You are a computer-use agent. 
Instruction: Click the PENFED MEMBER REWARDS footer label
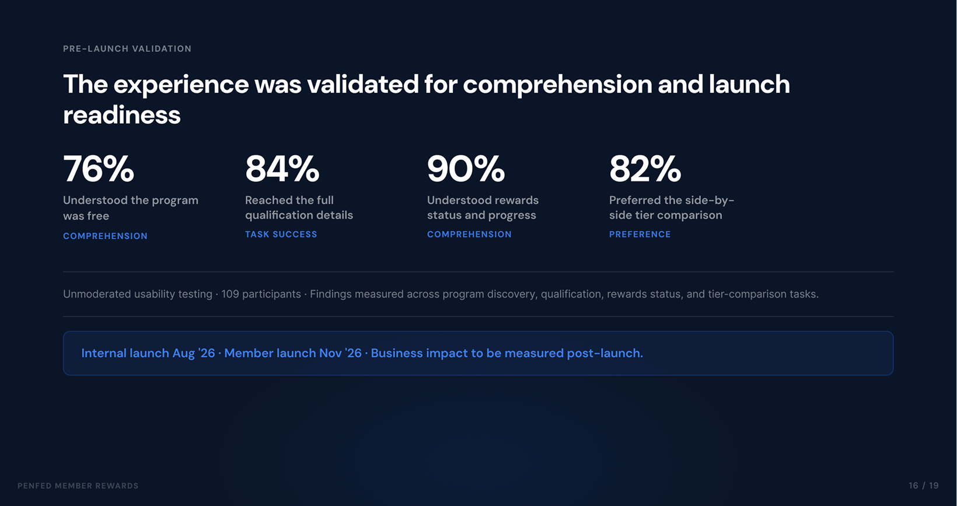tap(78, 486)
